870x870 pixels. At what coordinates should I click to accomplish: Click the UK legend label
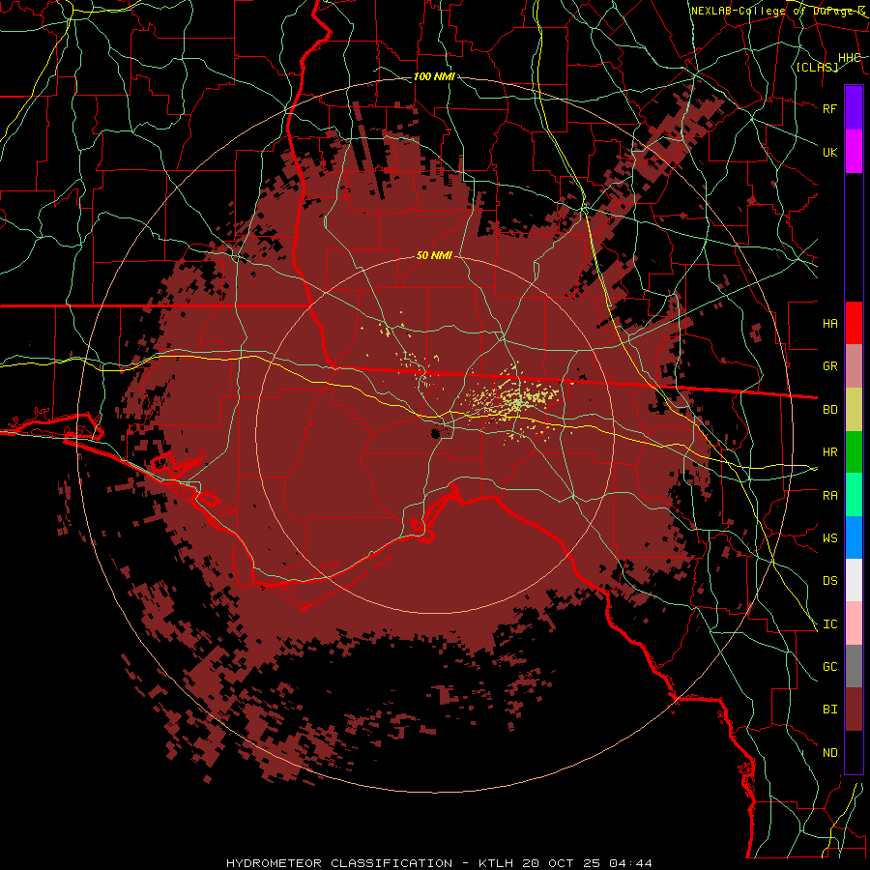point(830,152)
